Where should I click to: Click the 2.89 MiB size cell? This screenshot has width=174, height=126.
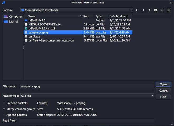(89, 28)
